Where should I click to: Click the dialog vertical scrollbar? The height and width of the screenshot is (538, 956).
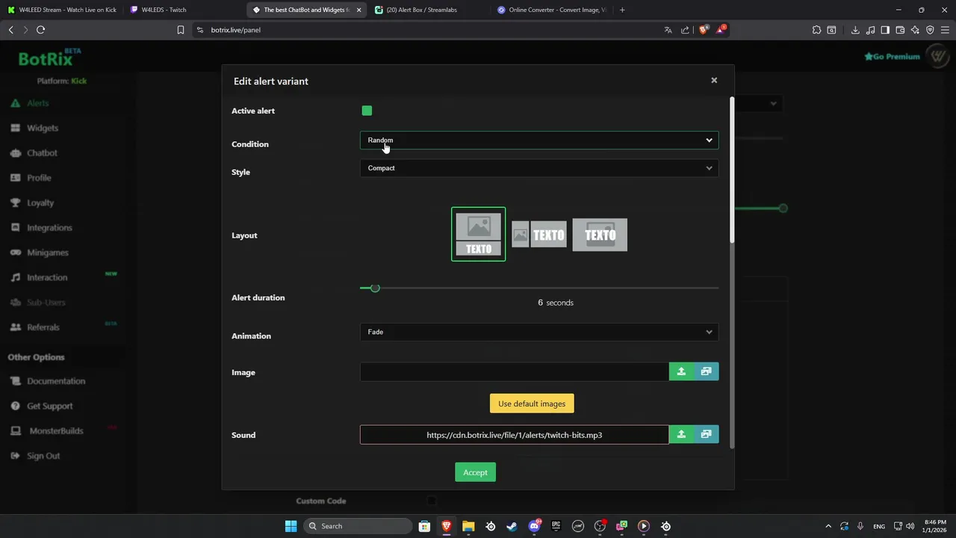tap(731, 169)
